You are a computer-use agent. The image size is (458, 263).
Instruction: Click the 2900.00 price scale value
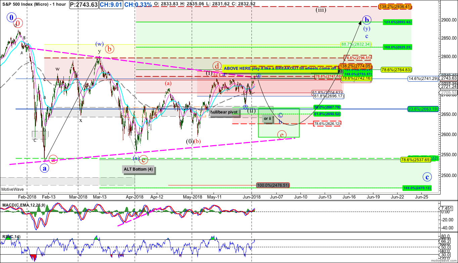point(449,20)
